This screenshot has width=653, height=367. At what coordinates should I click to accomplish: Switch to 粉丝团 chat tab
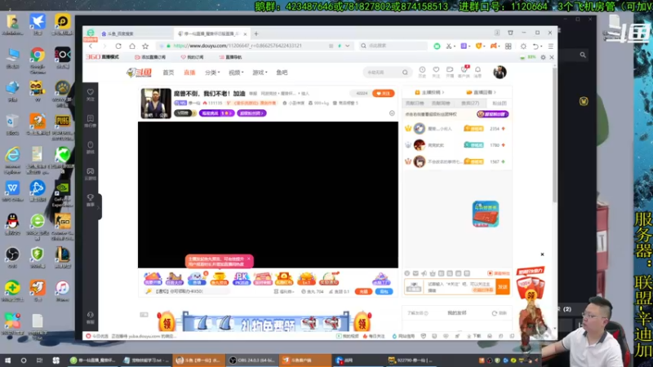(500, 104)
